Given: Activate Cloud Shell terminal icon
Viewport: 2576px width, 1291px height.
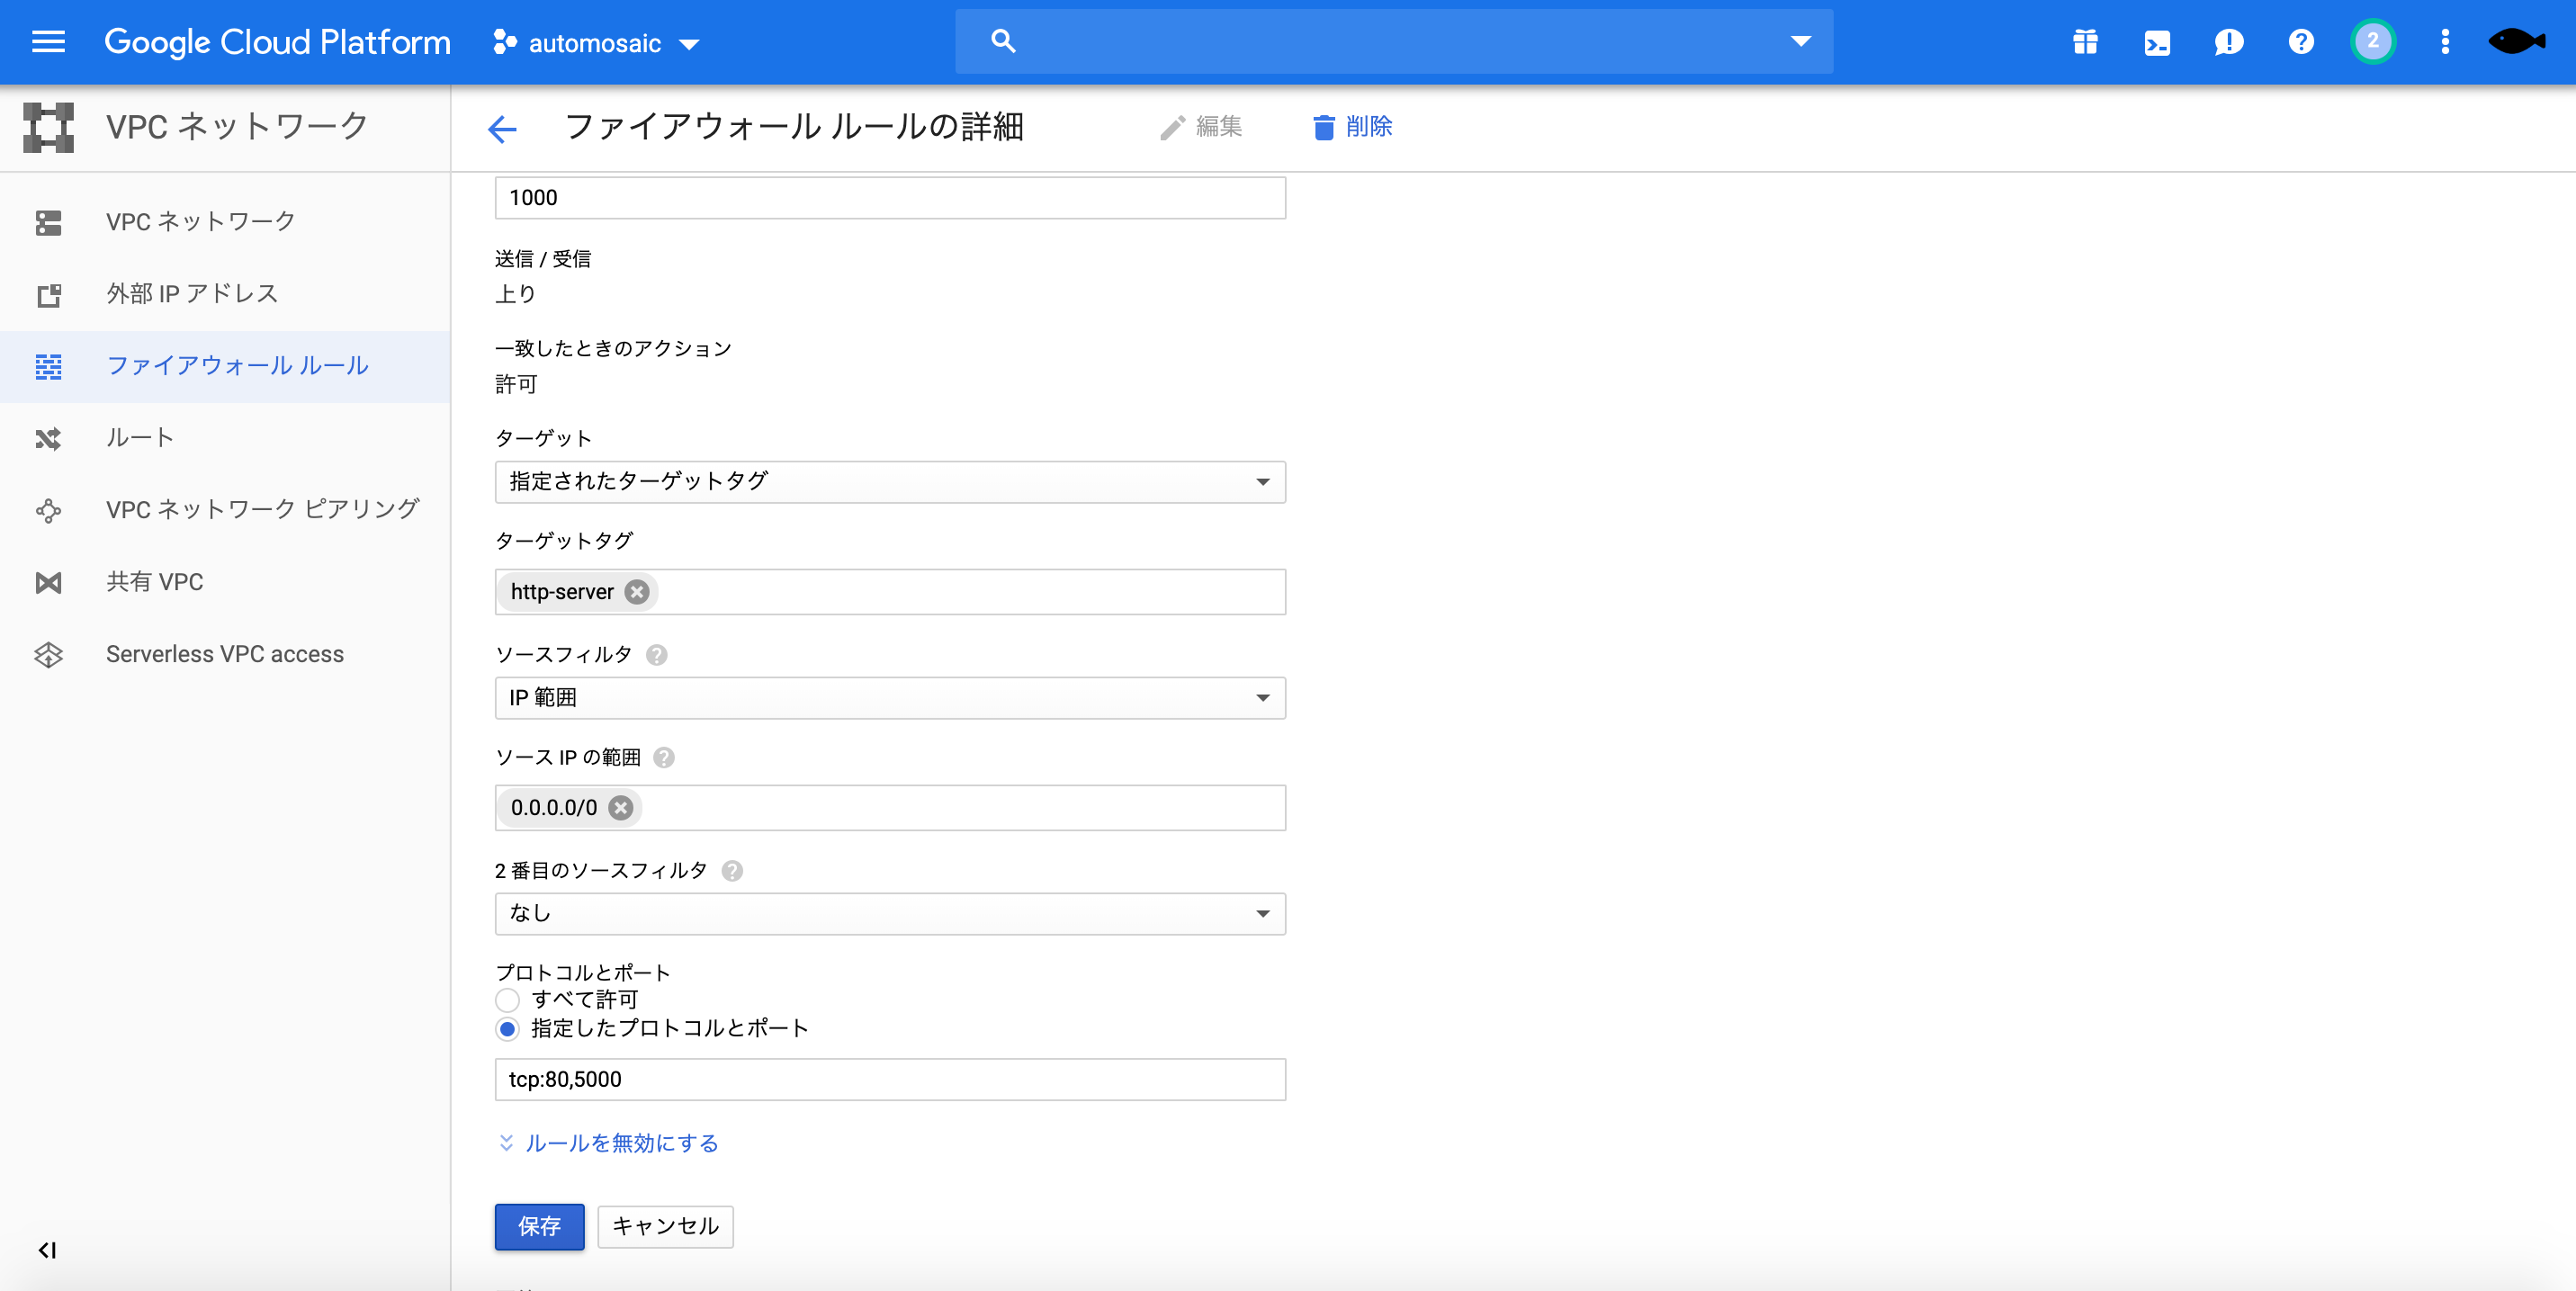Looking at the screenshot, I should tap(2157, 42).
